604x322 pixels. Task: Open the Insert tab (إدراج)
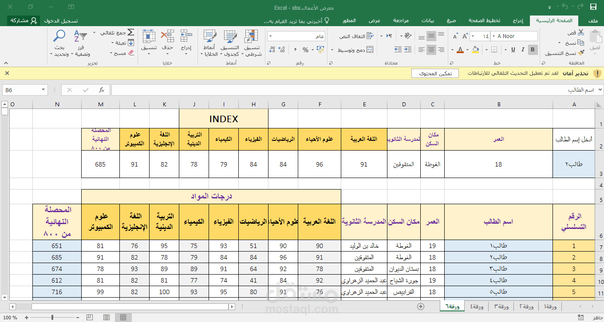click(x=518, y=20)
